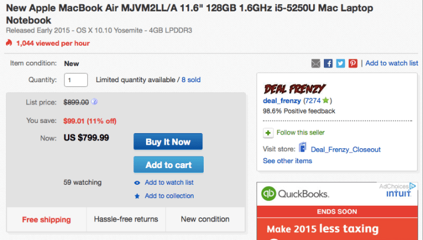Share listing via email icon
The image size is (423, 240).
click(x=316, y=63)
